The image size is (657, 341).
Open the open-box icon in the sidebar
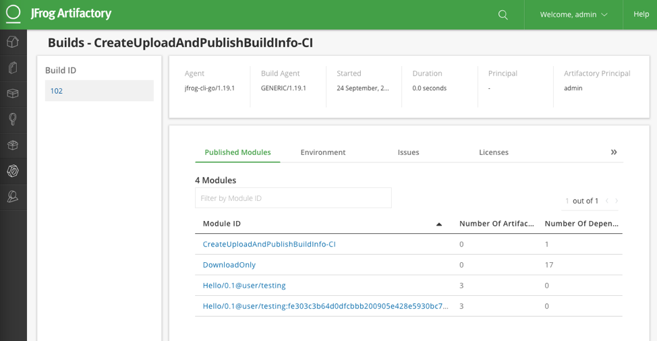(13, 145)
